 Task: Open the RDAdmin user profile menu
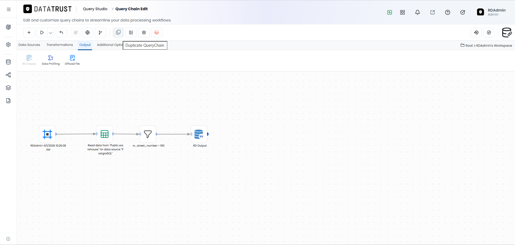tap(491, 12)
